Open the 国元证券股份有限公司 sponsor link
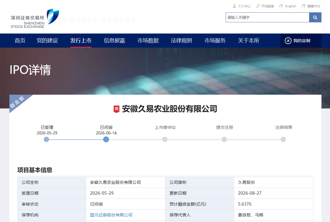This screenshot has width=330, height=222. (111, 215)
